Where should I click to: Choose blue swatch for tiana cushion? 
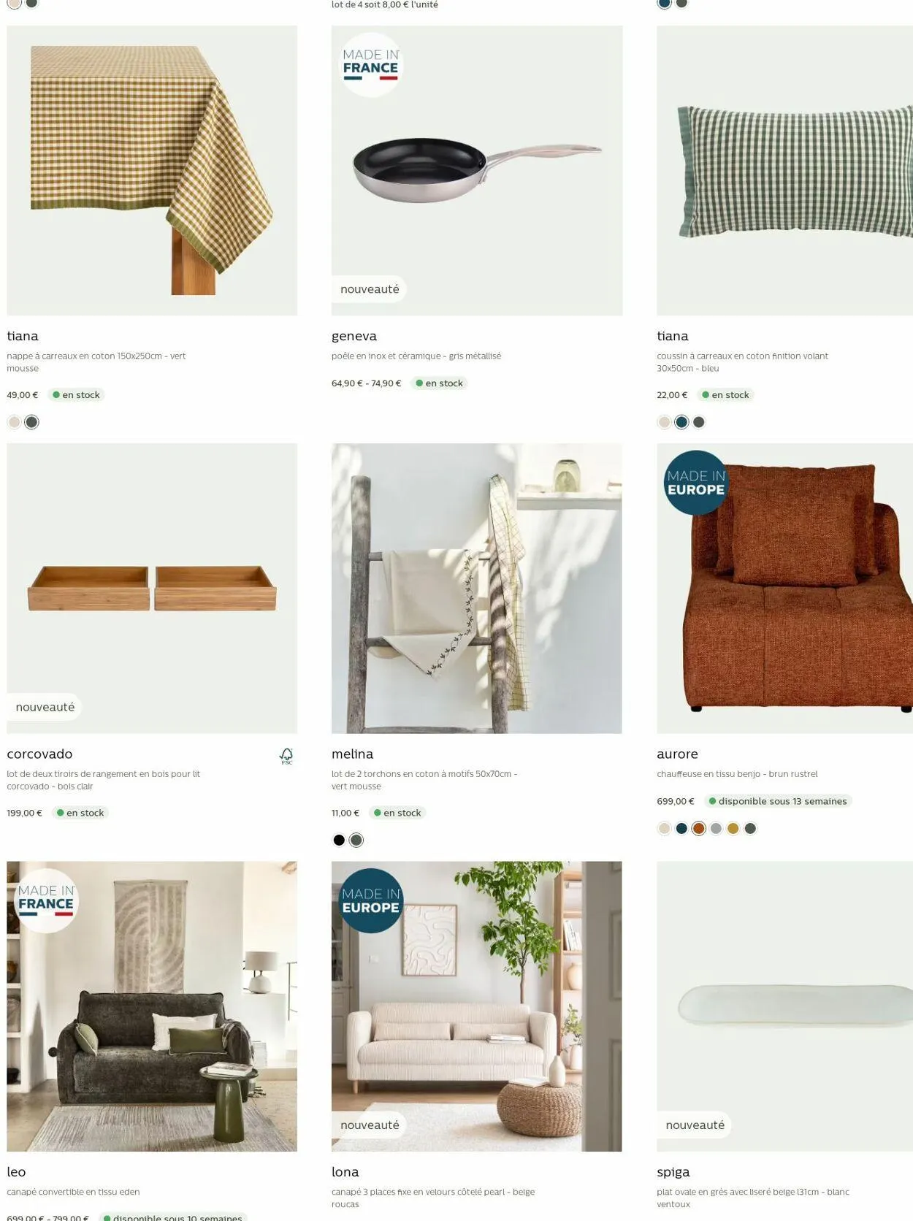point(681,422)
